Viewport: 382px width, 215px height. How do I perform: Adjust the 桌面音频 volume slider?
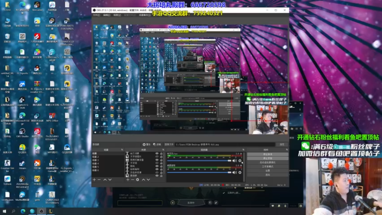point(199,172)
